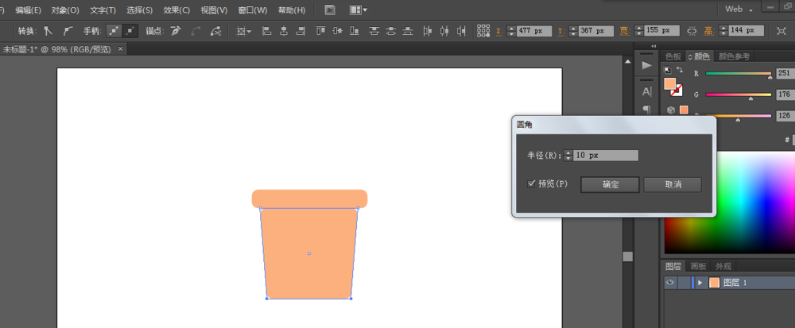Open the 效果(C) menu
The image size is (795, 328).
pos(176,10)
